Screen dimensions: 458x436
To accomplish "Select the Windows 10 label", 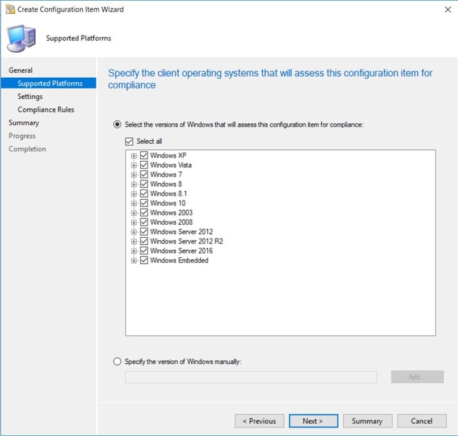I will click(167, 203).
